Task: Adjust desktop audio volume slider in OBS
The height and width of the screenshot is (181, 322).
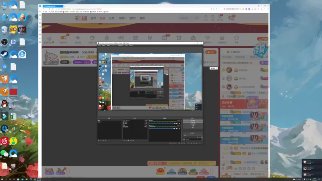Action: click(x=162, y=123)
